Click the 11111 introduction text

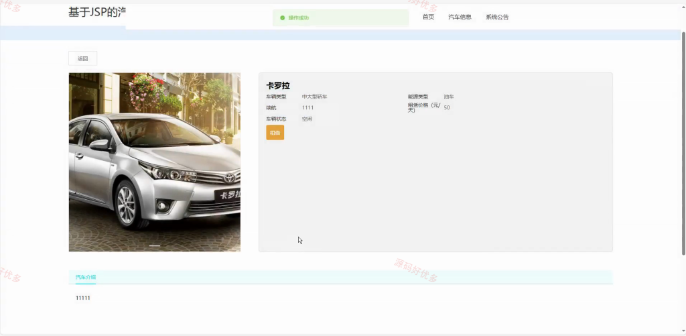[x=82, y=298]
